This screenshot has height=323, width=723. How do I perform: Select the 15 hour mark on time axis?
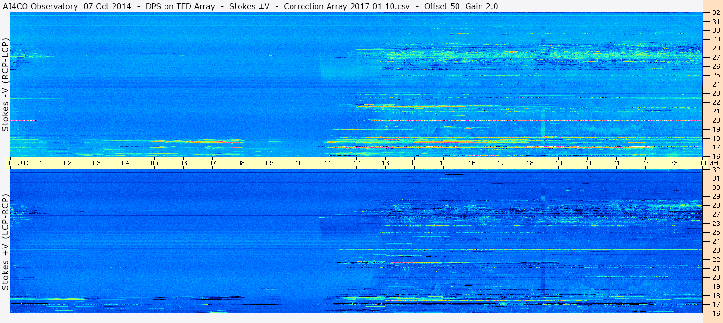point(443,163)
